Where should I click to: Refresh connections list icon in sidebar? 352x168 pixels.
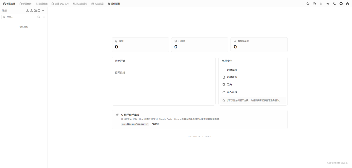click(39, 10)
